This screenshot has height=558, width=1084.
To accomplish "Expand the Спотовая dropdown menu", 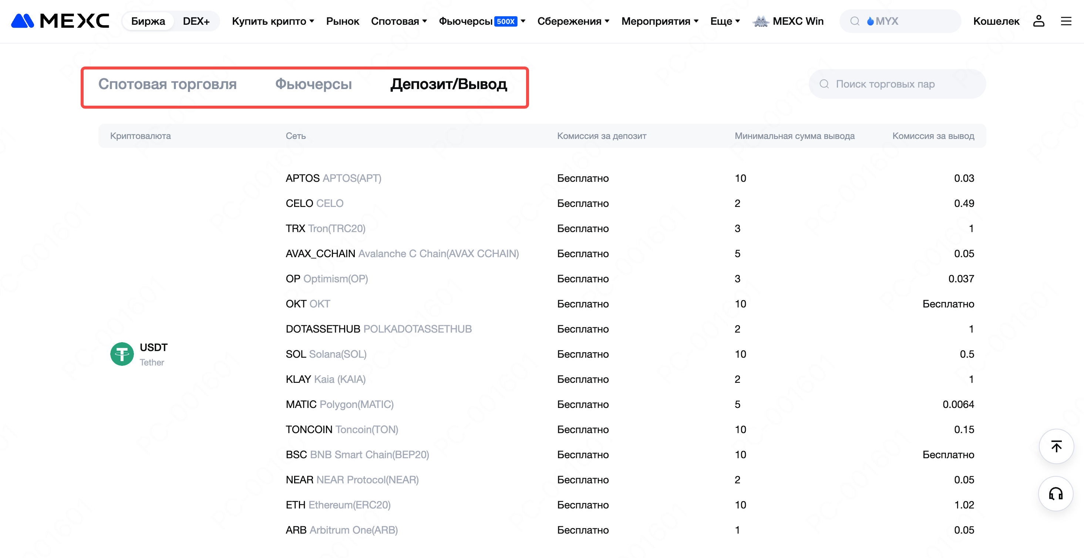I will tap(399, 21).
